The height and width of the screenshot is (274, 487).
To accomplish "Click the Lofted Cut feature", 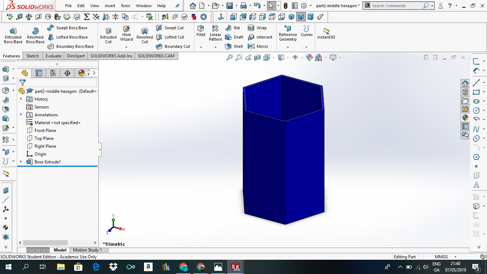I will (x=170, y=37).
